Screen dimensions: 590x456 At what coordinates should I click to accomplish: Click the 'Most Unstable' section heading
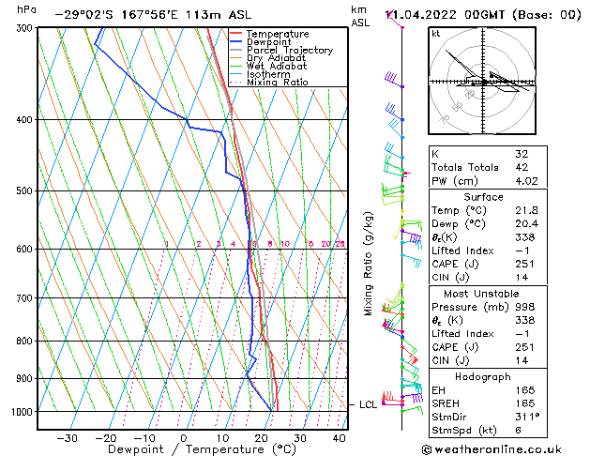pyautogui.click(x=481, y=294)
